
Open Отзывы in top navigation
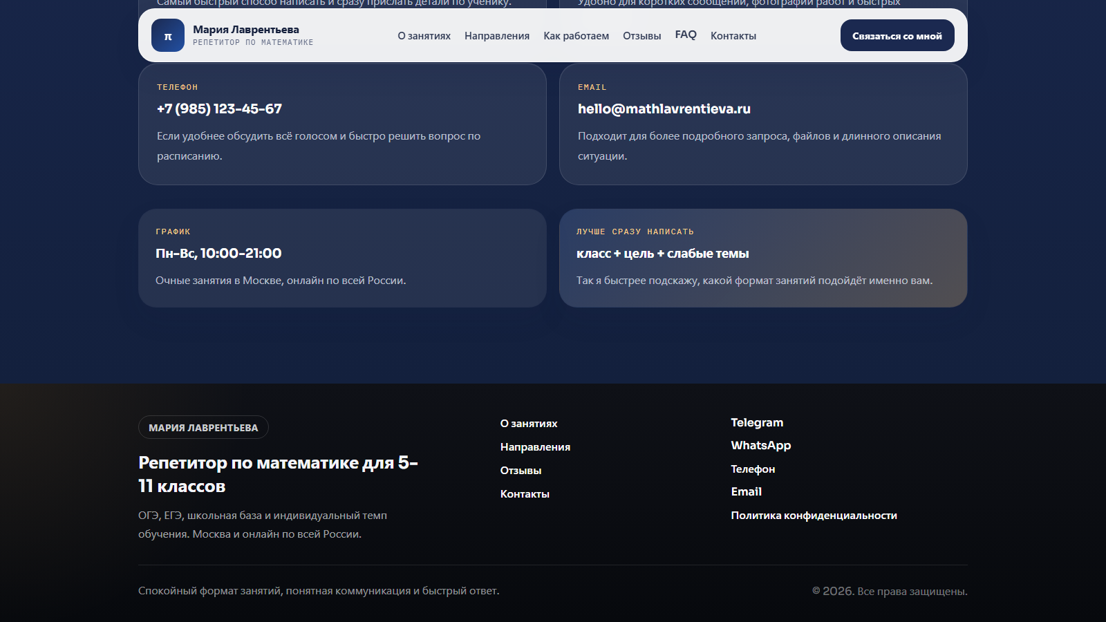(641, 36)
